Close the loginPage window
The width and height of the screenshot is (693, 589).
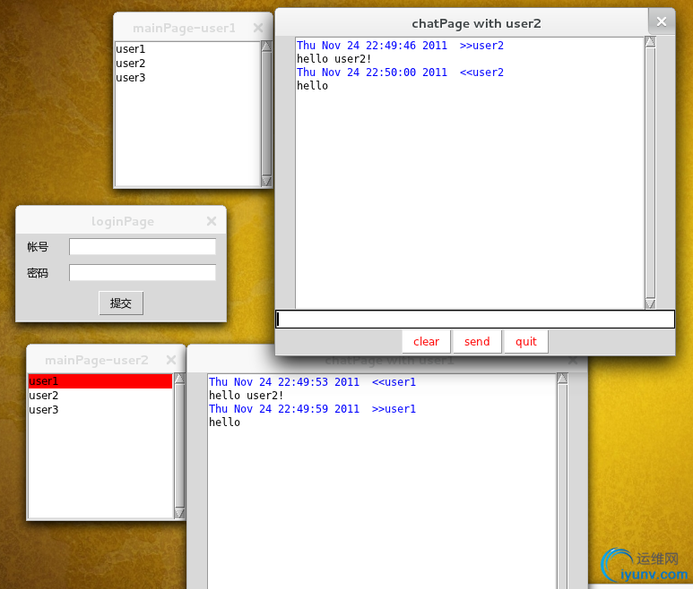(212, 221)
